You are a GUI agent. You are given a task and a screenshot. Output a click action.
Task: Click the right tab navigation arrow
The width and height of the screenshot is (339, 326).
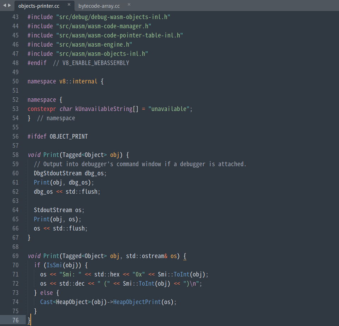point(10,5)
